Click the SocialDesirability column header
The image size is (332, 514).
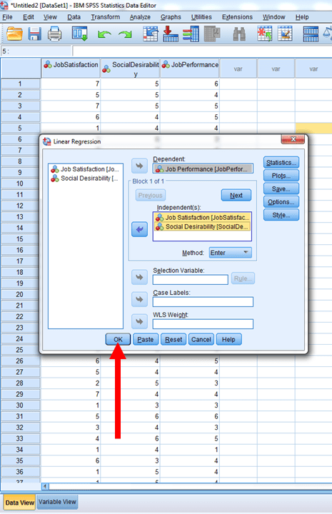point(131,69)
